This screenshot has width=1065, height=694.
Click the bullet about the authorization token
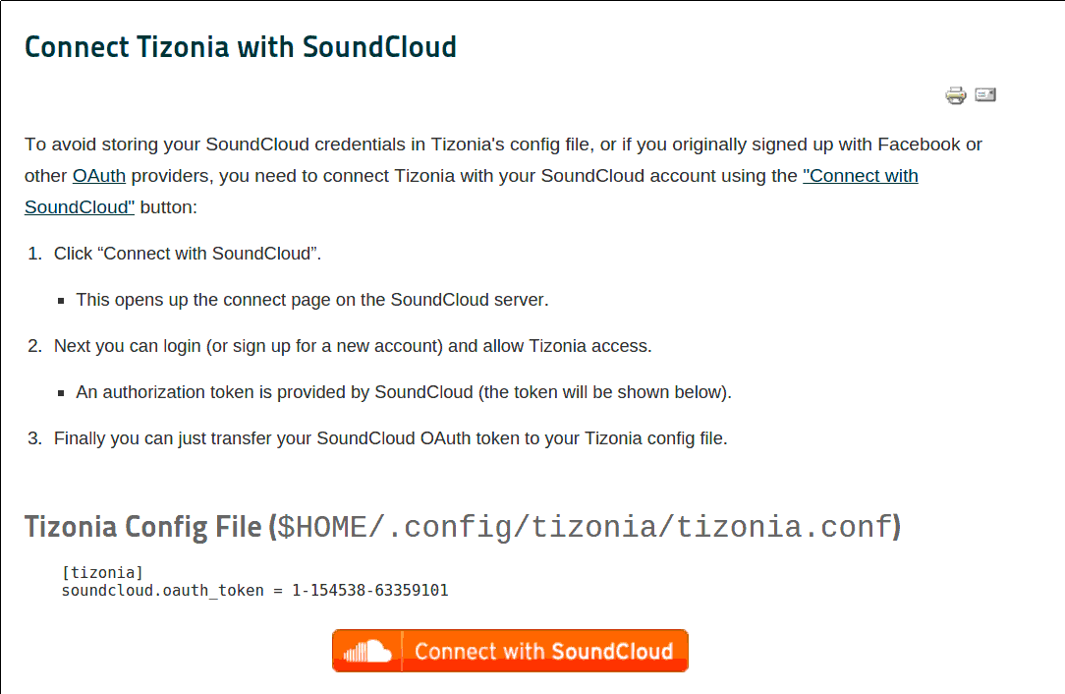point(404,392)
